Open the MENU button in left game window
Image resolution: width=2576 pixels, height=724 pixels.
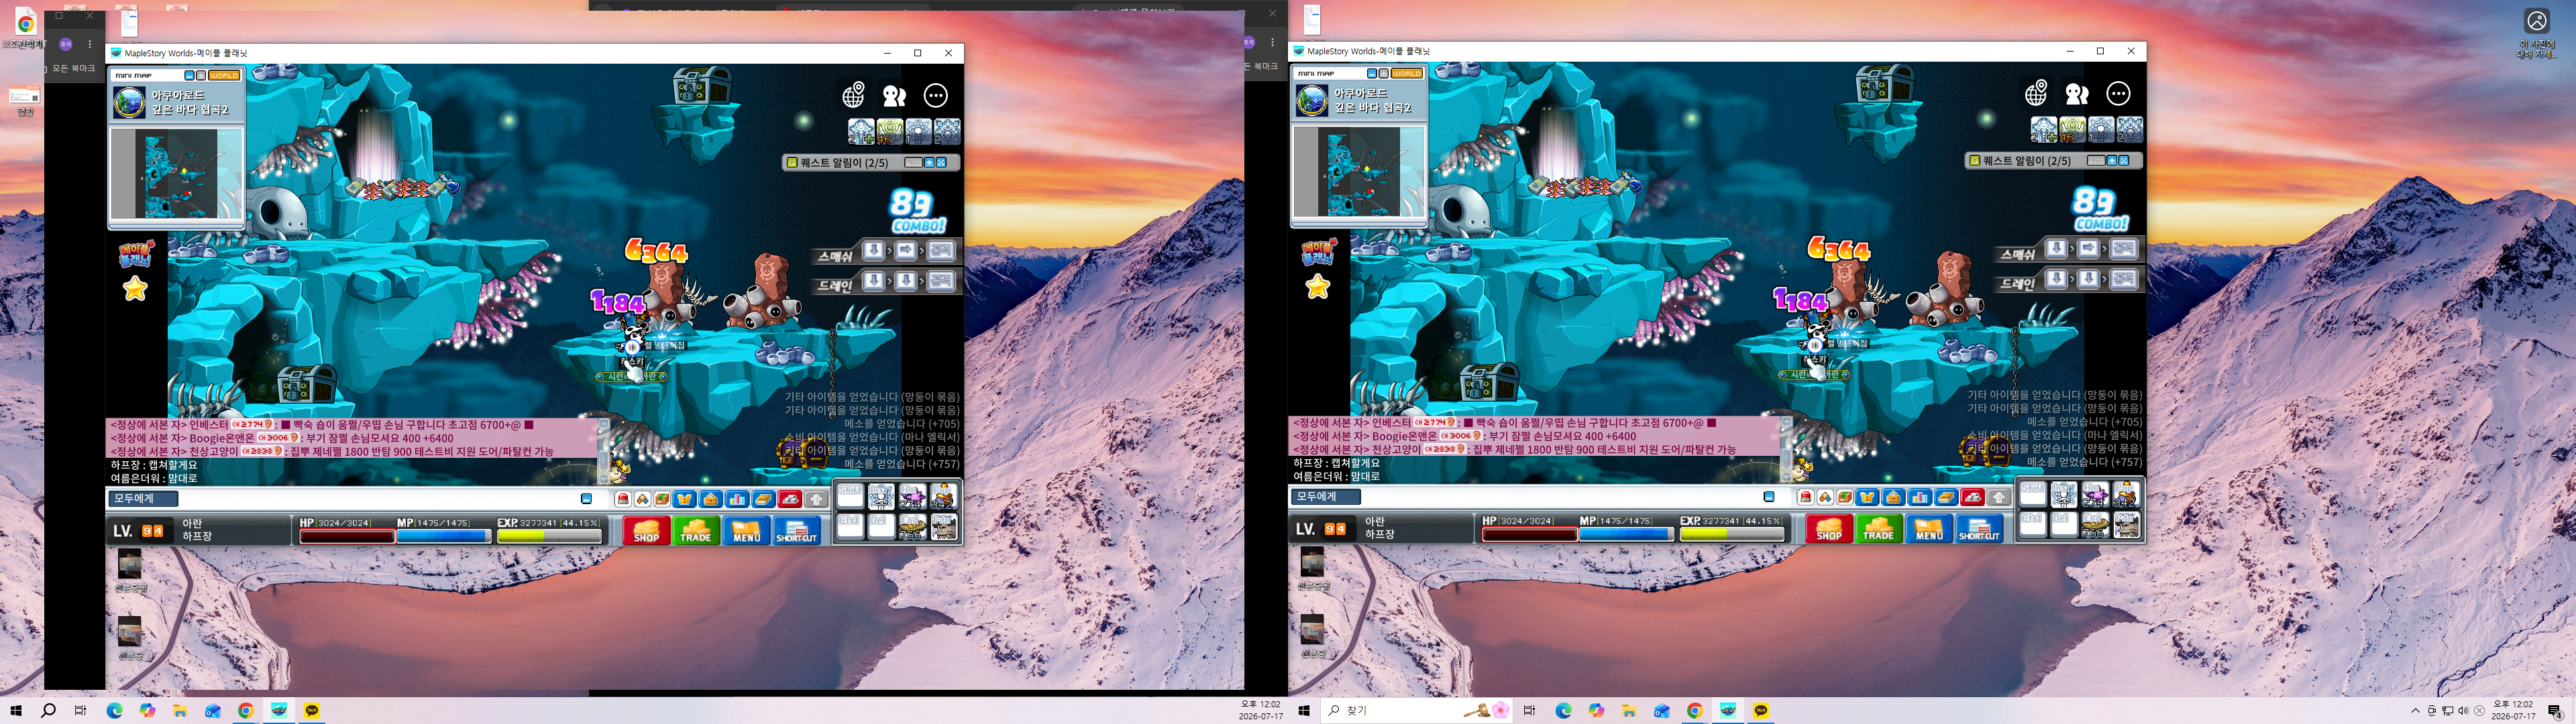point(746,530)
